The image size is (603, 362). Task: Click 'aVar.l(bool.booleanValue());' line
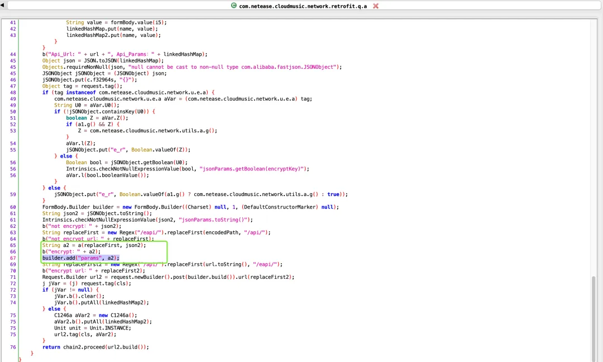click(x=107, y=175)
